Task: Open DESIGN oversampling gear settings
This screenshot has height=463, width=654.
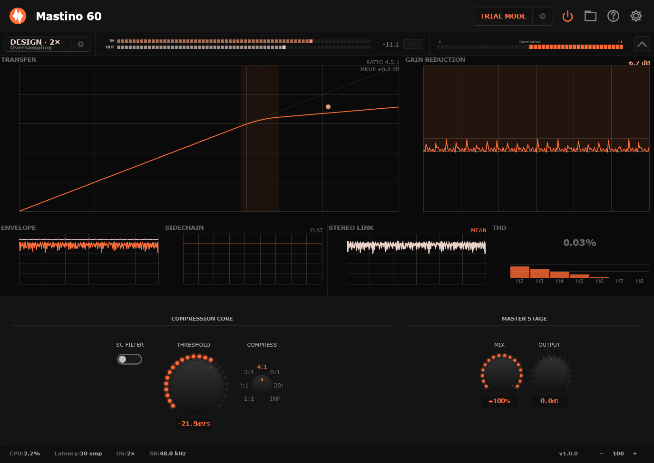Action: coord(81,44)
